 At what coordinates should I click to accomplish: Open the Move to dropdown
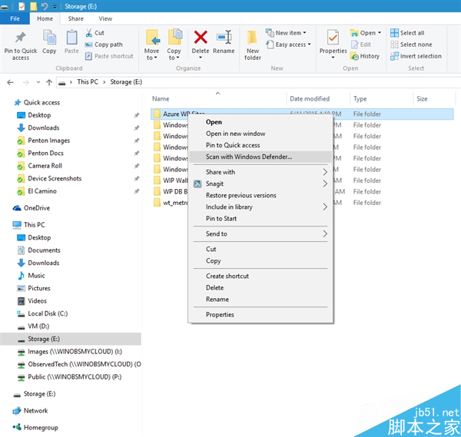[x=151, y=45]
